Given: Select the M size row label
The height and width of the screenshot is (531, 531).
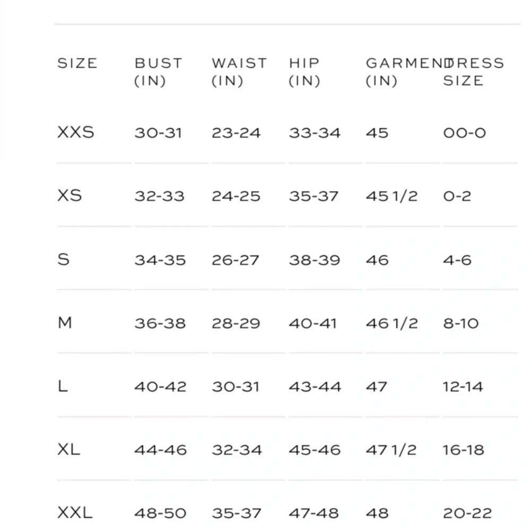Looking at the screenshot, I should coord(65,323).
